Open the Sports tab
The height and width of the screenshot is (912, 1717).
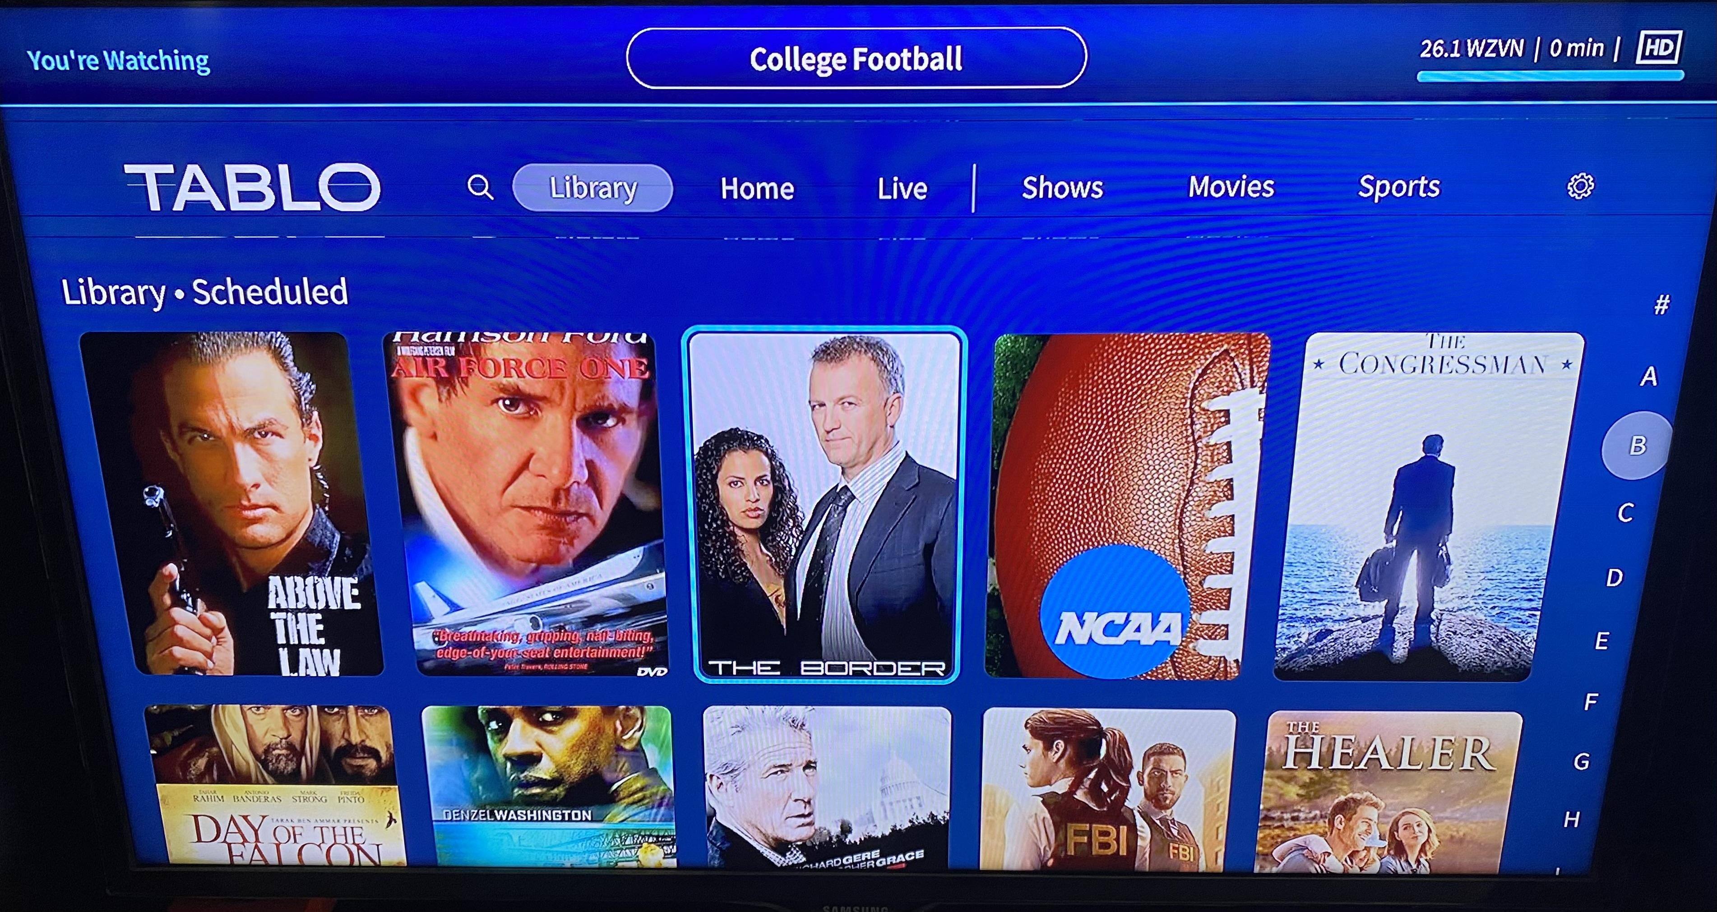click(x=1399, y=187)
